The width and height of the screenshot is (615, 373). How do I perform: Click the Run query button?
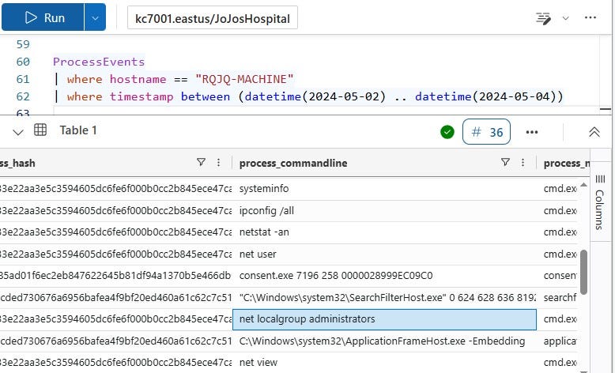[x=43, y=17]
